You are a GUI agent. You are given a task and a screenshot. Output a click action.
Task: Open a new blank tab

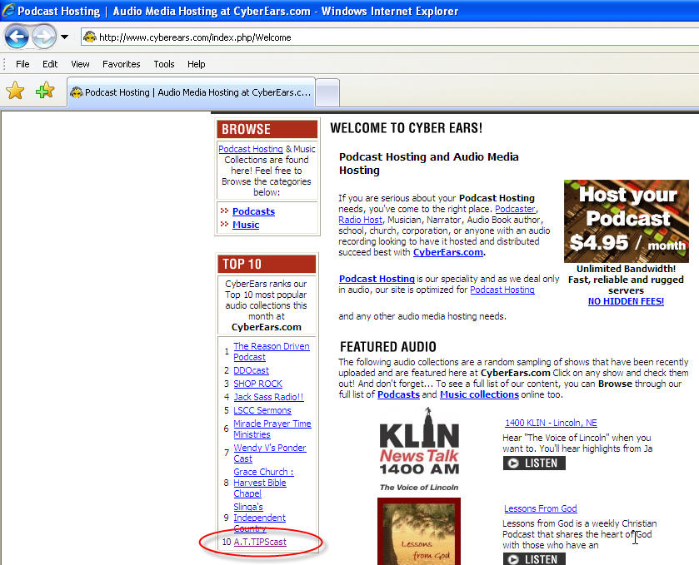(328, 92)
